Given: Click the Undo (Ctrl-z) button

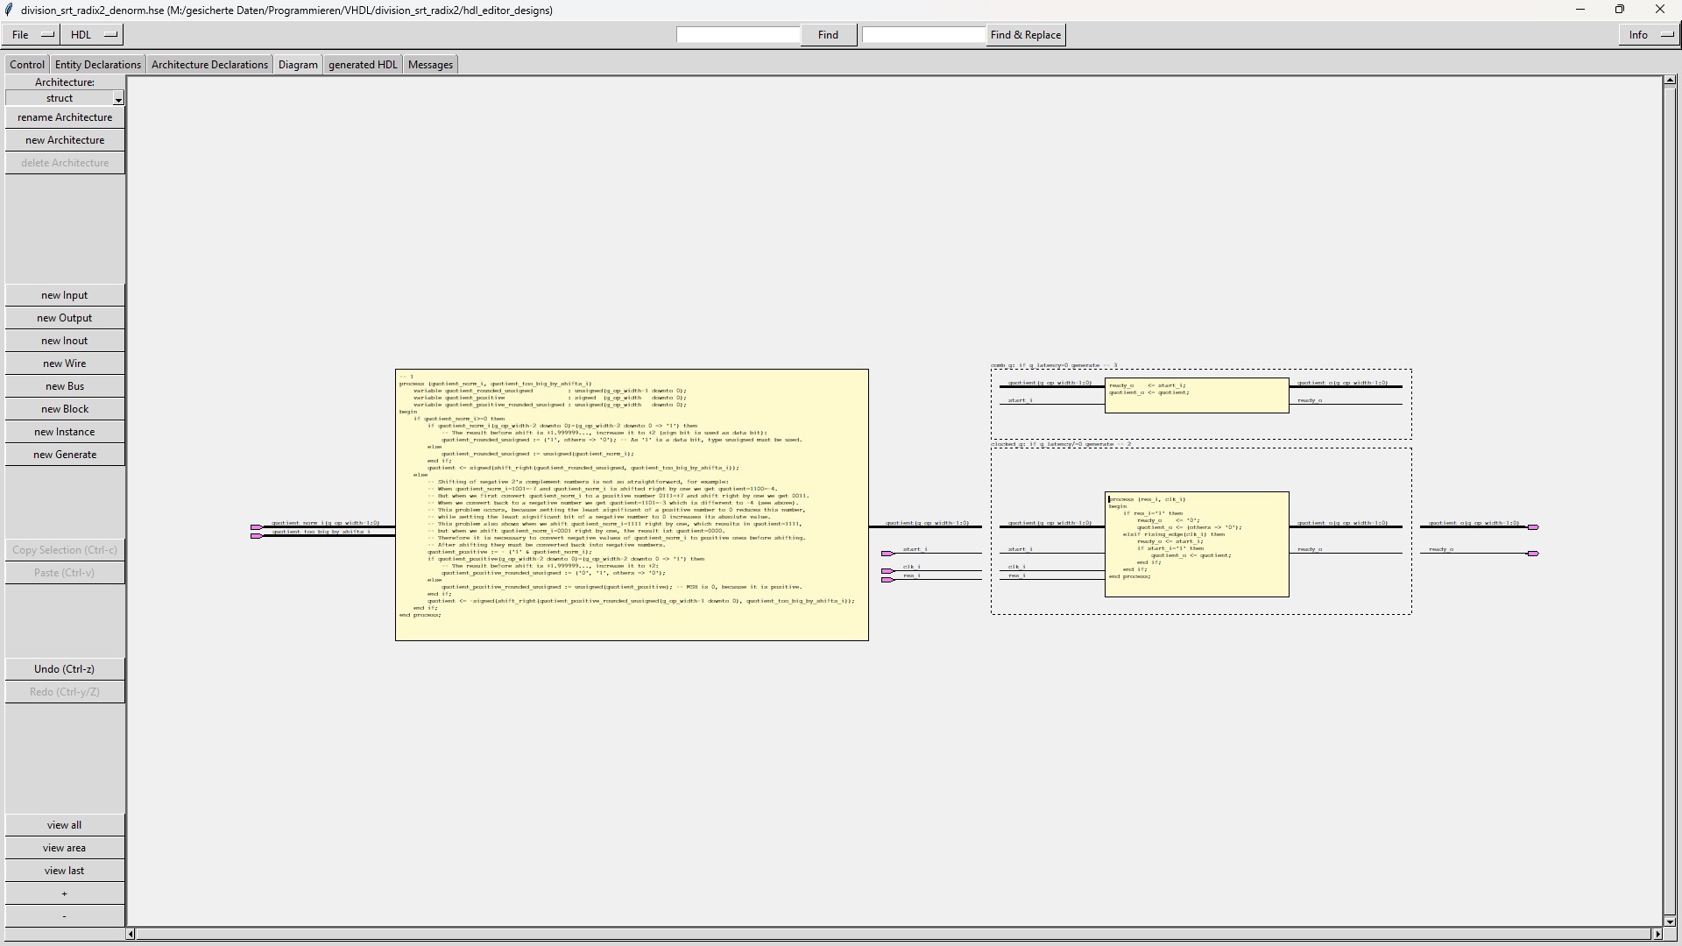Looking at the screenshot, I should coord(64,669).
